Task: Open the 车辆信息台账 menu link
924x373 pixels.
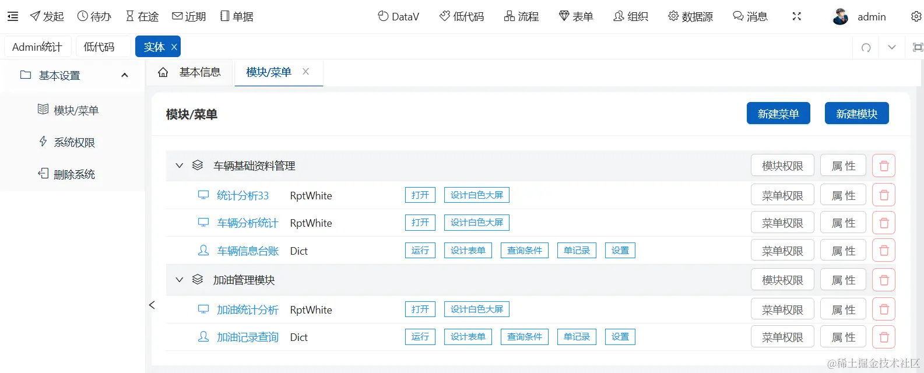Action: 248,251
